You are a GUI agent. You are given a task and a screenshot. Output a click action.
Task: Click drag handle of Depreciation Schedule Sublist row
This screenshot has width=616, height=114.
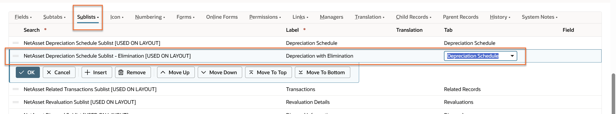16,43
